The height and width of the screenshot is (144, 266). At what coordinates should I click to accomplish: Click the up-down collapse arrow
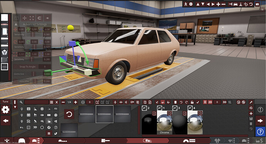[15, 102]
